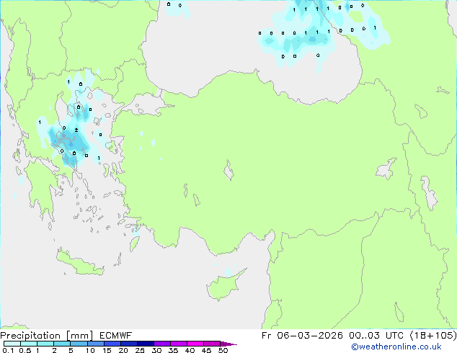Click the legend label '0.1'
The height and width of the screenshot is (353, 457).
coord(8,350)
